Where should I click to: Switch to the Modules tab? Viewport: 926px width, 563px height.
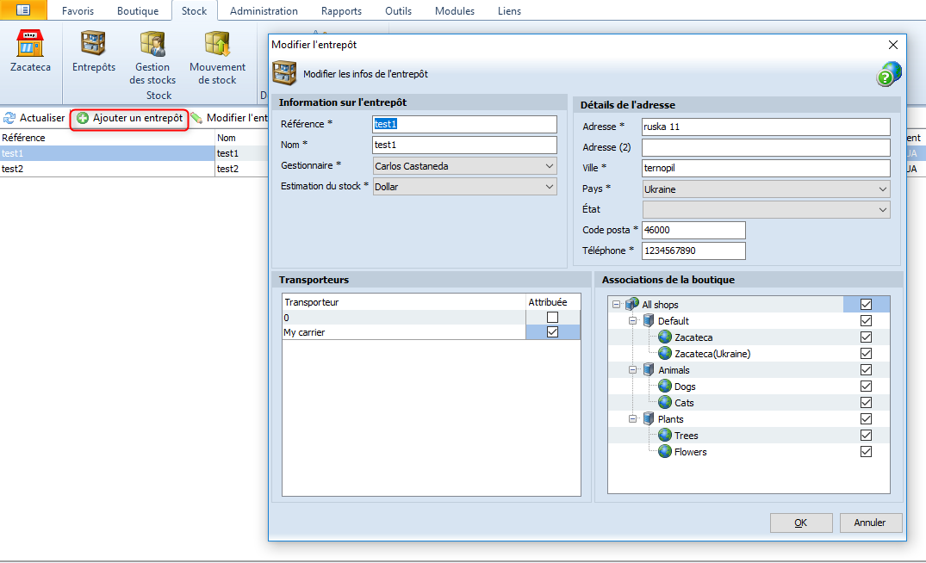(455, 10)
